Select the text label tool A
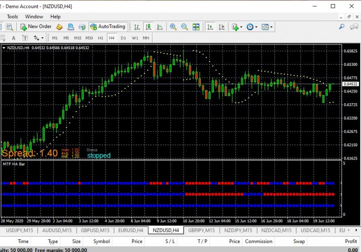Image resolution: width=361 pixels, height=252 pixels. [x=14, y=38]
